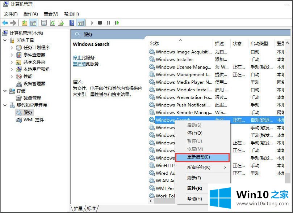Click the Stop Service square icon
Screen dimensions: 293x213
pyautogui.click(x=100, y=23)
